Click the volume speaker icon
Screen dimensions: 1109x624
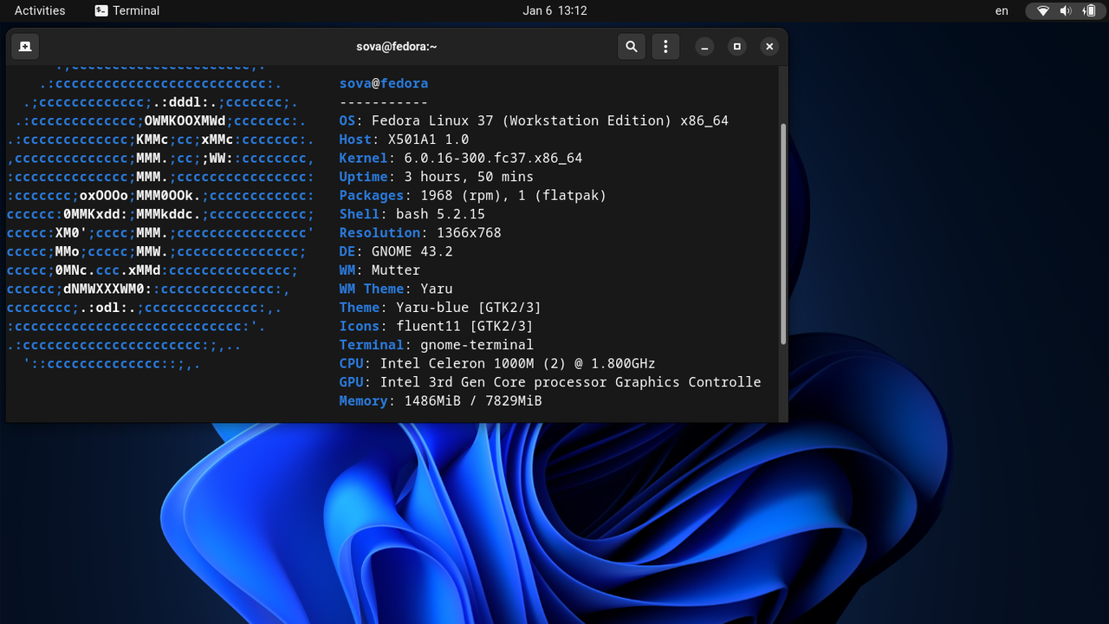pos(1066,11)
